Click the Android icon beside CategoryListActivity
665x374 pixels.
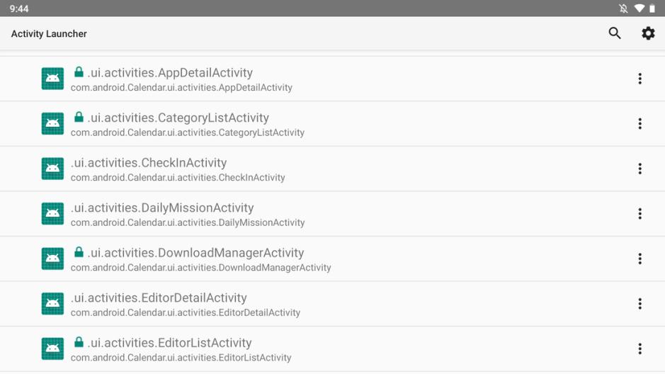coord(52,123)
